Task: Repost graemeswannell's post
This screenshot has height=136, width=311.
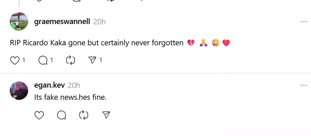Action: click(x=71, y=60)
